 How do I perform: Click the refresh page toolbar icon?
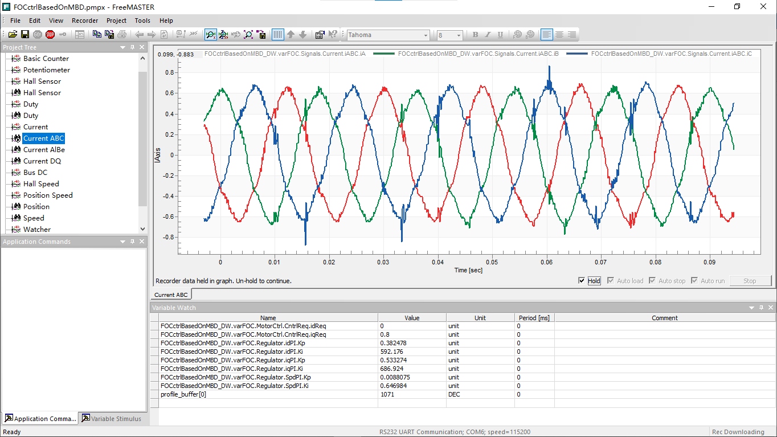[164, 35]
